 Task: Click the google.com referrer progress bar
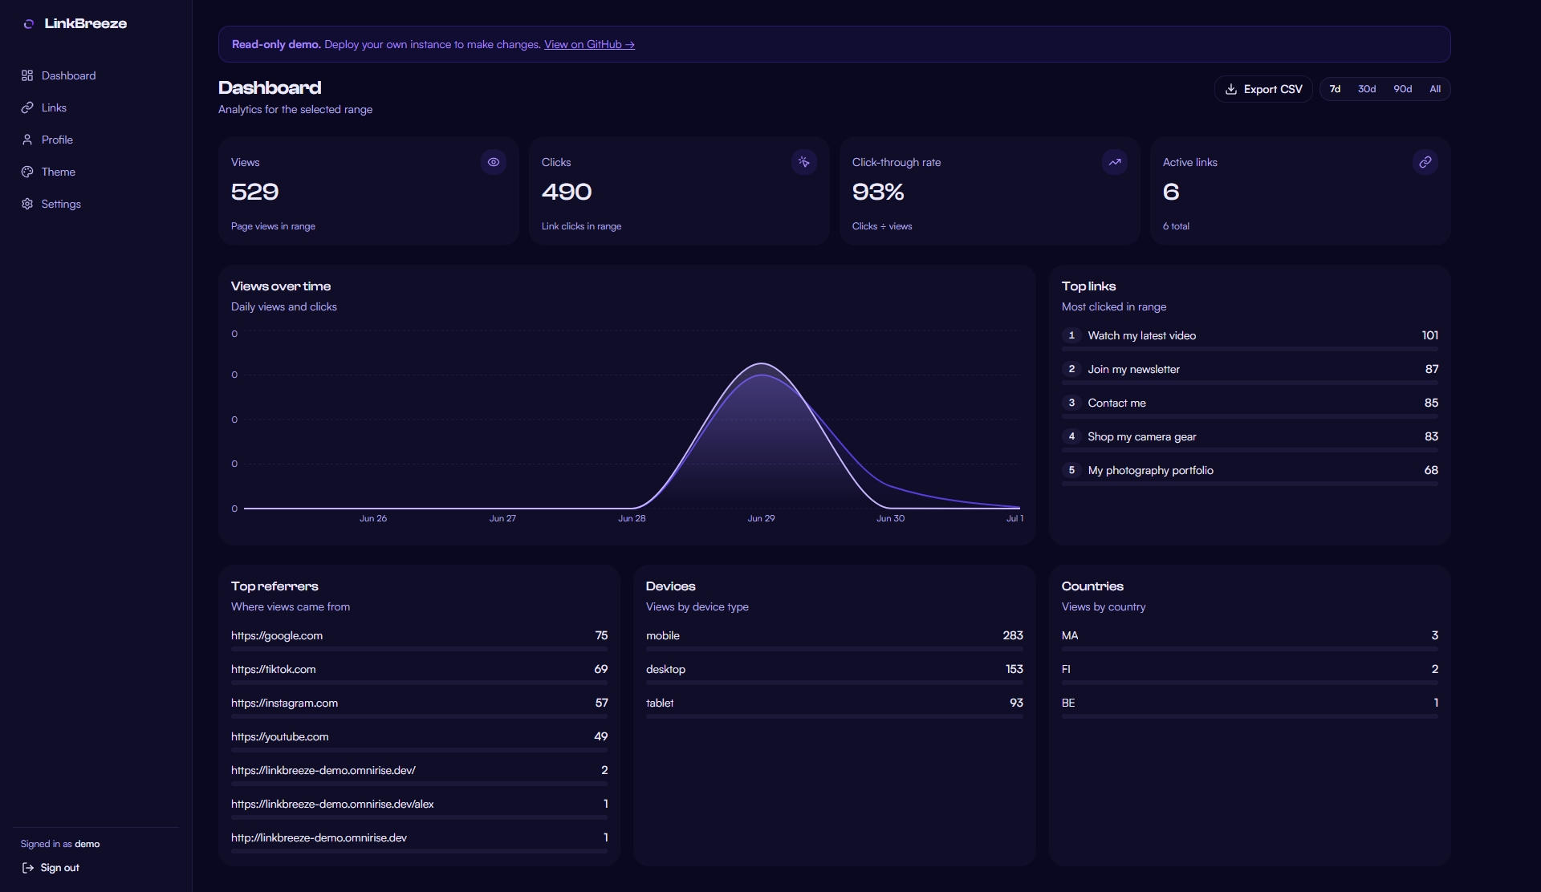[x=419, y=648]
